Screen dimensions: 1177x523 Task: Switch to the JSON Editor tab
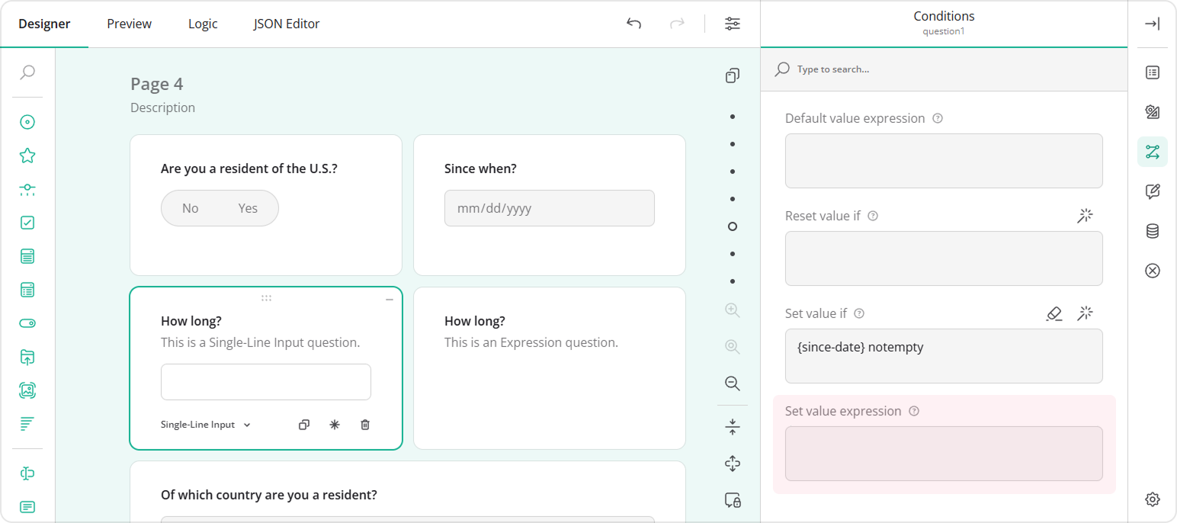tap(287, 24)
